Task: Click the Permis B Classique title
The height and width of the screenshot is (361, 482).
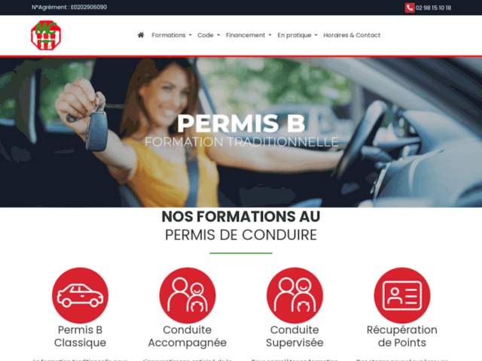Action: click(80, 336)
